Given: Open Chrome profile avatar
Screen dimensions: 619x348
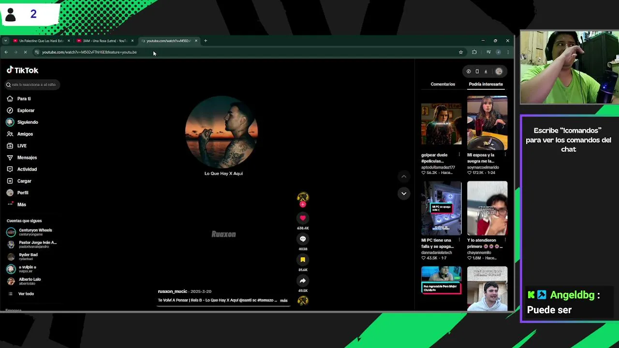Looking at the screenshot, I should [x=498, y=52].
